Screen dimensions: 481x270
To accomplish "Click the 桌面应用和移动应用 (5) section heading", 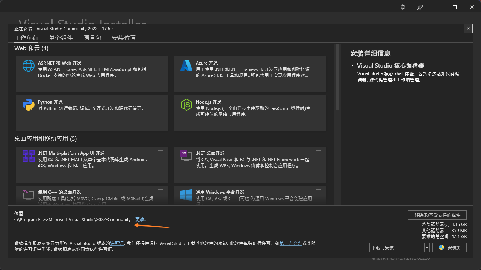I will tap(45, 139).
